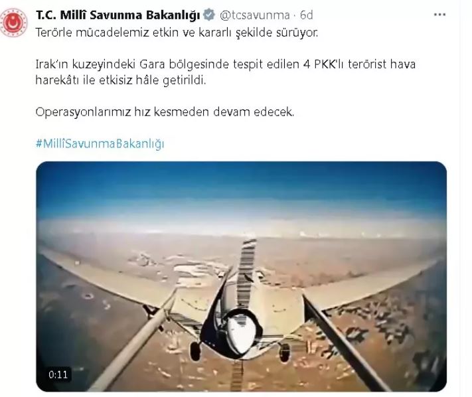Click the blue verified badge icon

[x=209, y=15]
